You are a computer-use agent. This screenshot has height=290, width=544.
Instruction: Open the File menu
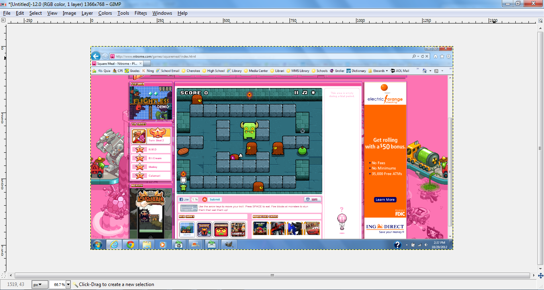(7, 13)
